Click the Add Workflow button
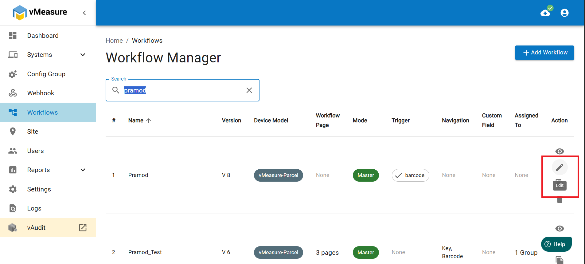 (544, 53)
